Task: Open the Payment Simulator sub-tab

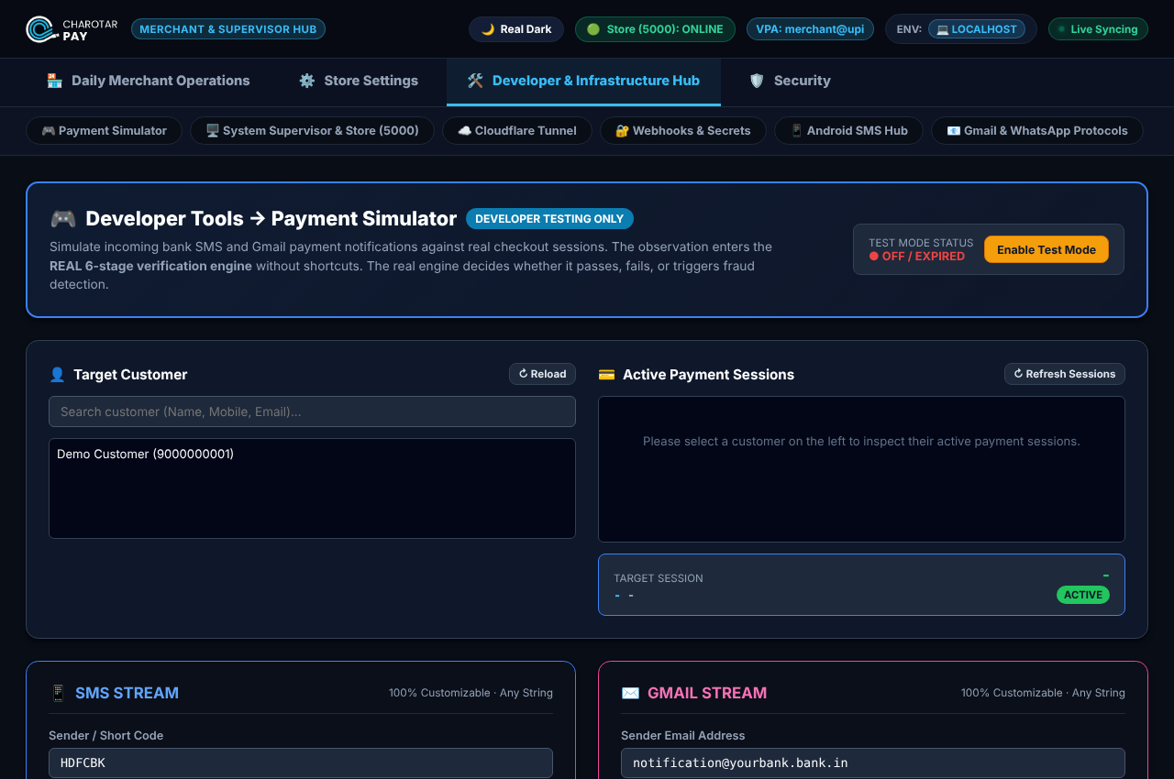Action: pyautogui.click(x=104, y=131)
